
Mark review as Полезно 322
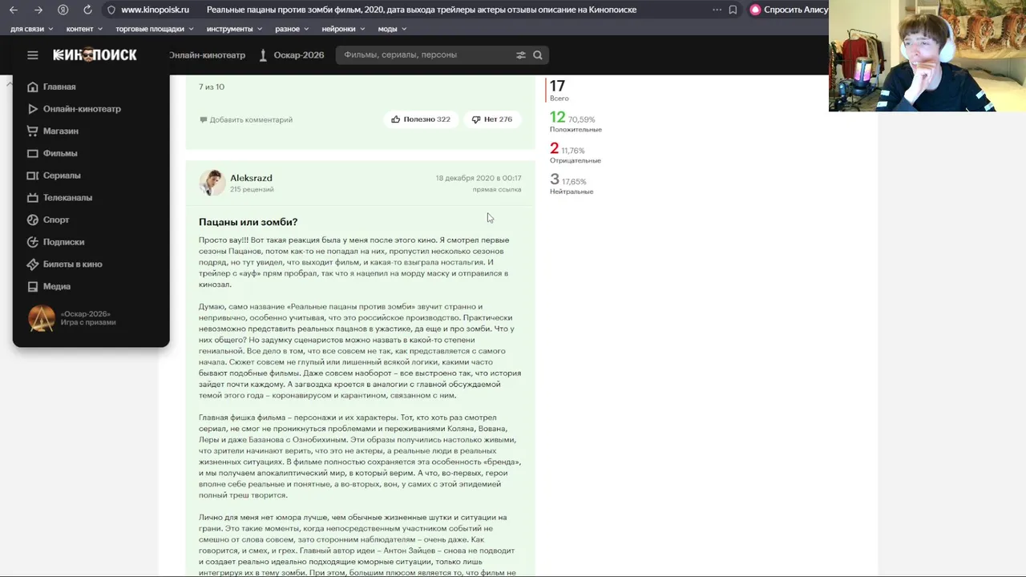(421, 119)
